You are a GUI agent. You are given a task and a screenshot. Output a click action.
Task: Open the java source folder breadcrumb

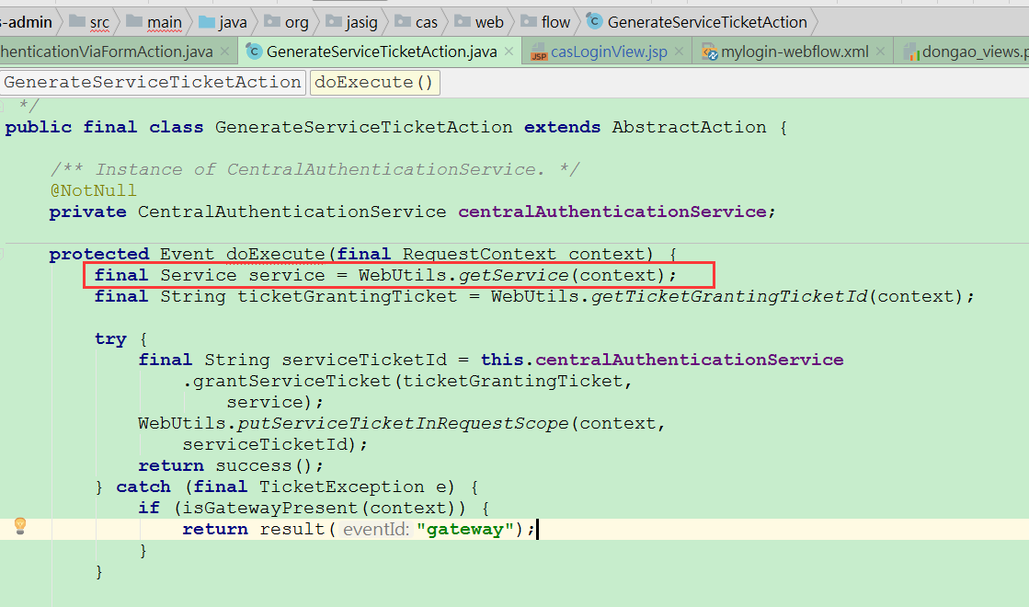[223, 22]
